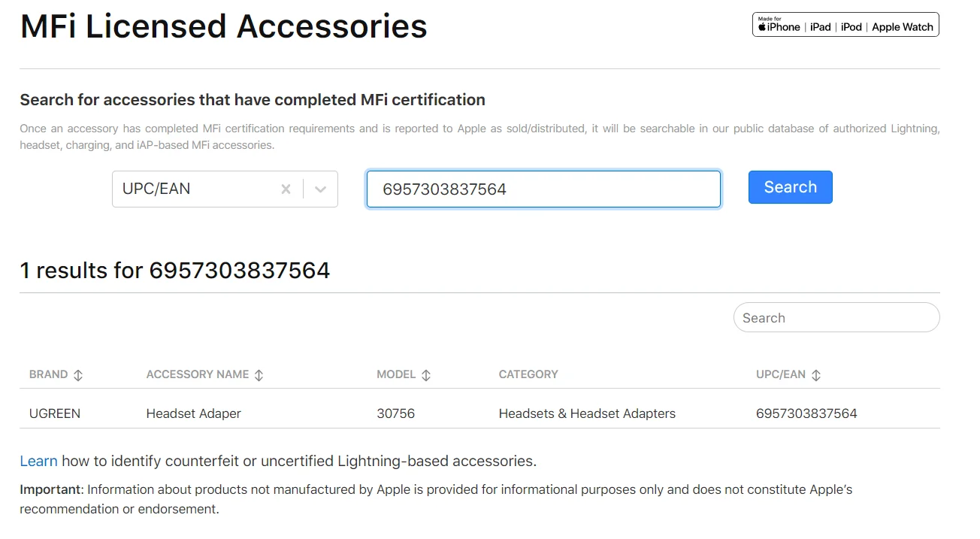Focus the UPC number input field
This screenshot has width=980, height=539.
(543, 189)
